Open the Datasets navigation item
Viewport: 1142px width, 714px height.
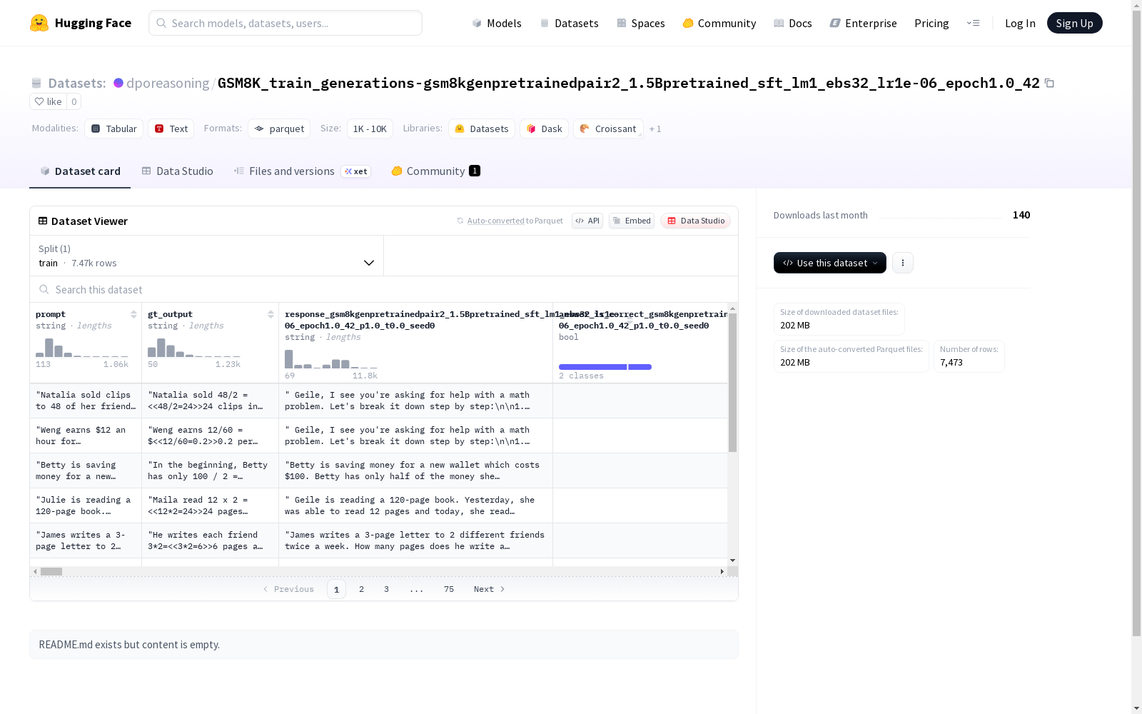(569, 23)
